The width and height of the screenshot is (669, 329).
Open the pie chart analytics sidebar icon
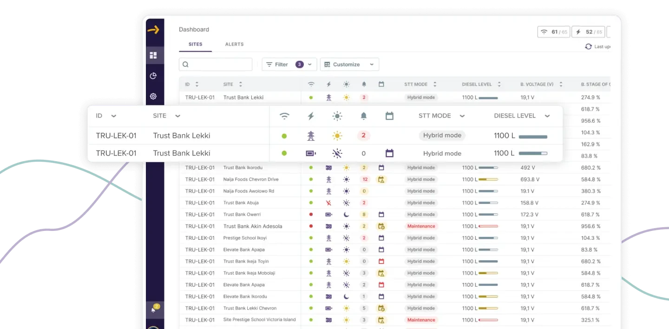153,76
